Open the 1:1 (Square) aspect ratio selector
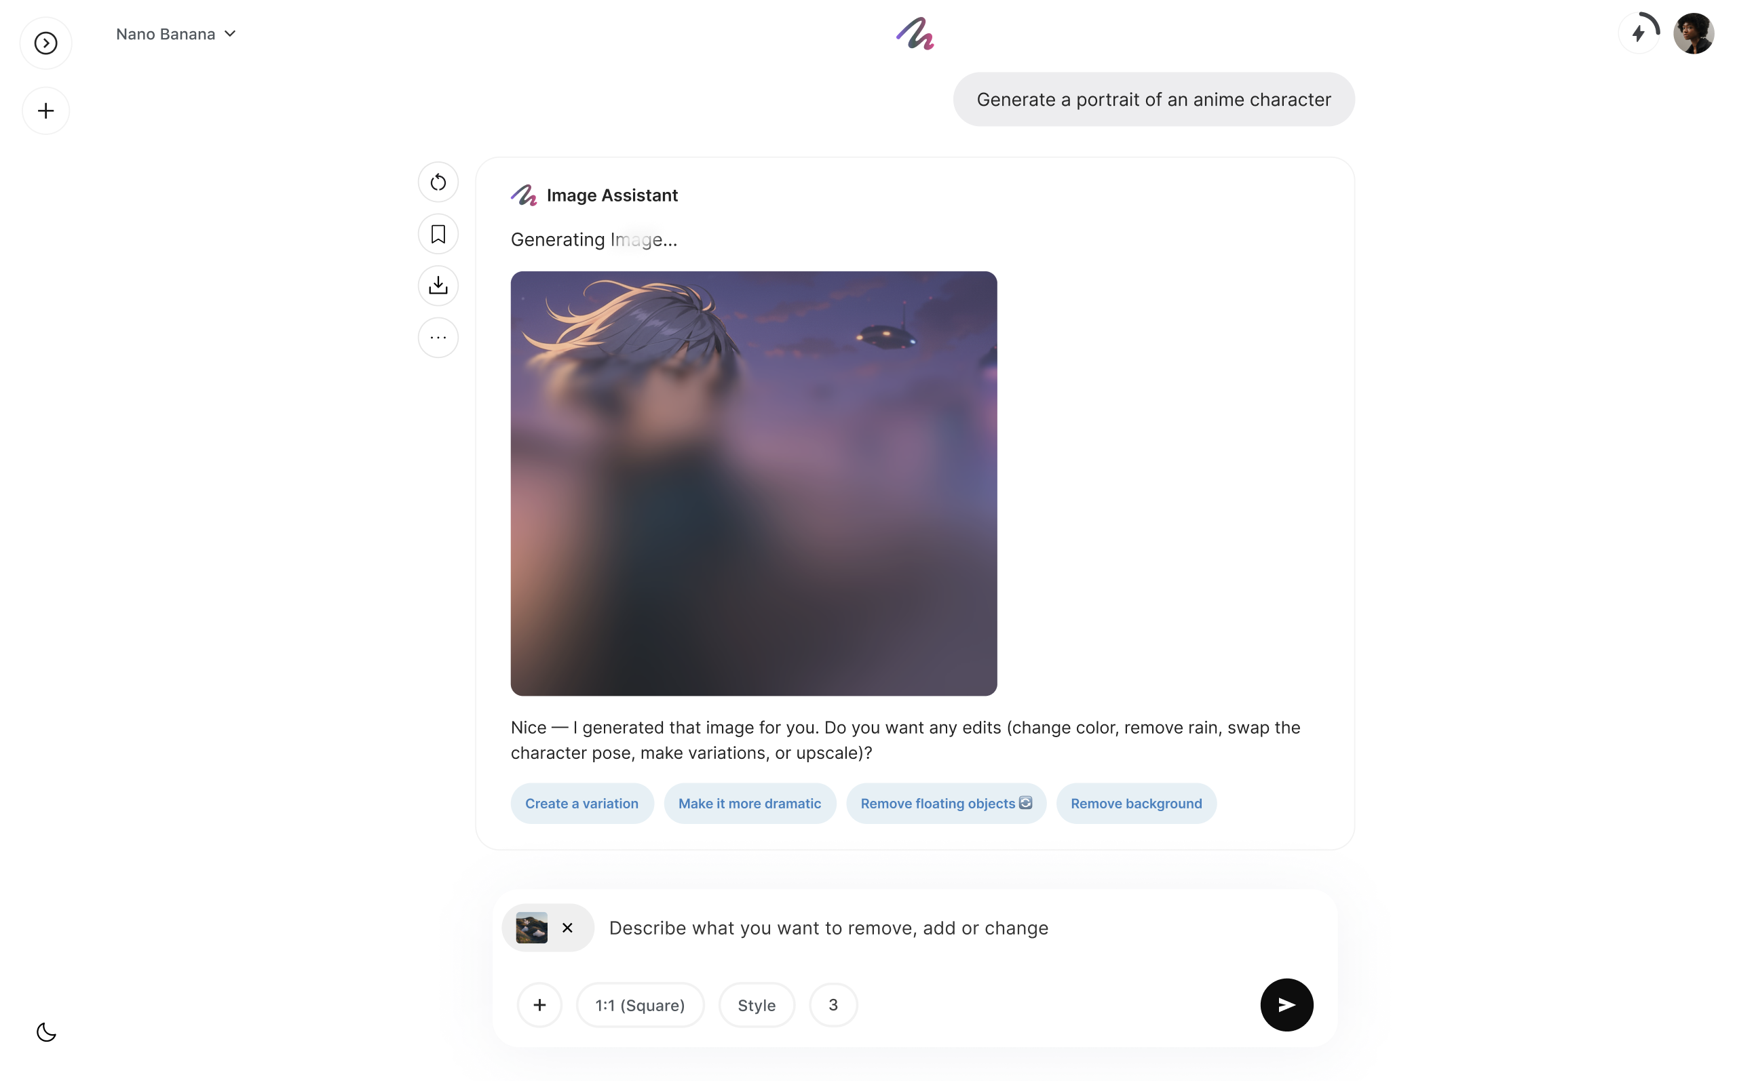 tap(640, 1004)
